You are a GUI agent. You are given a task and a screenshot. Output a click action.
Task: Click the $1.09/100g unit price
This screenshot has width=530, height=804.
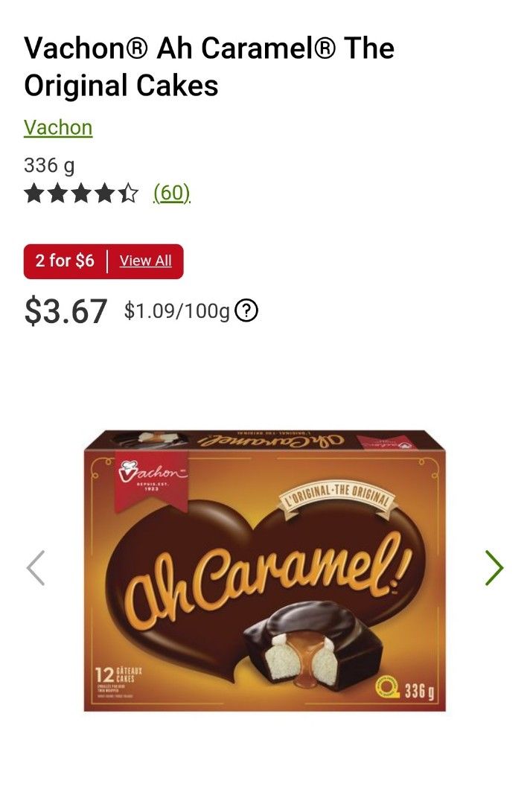coord(177,311)
